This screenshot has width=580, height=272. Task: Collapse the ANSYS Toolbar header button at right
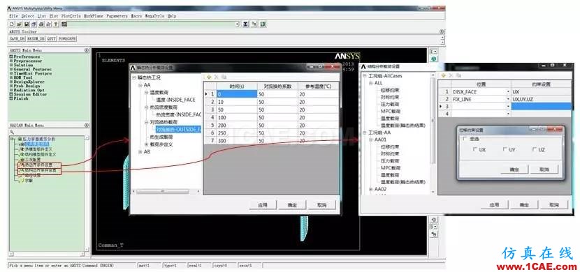(442, 32)
